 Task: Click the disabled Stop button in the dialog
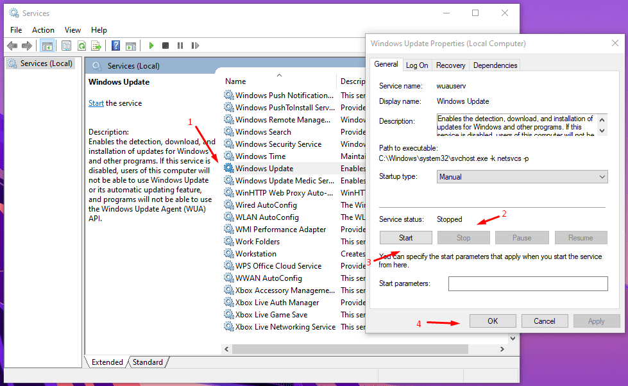pos(463,237)
